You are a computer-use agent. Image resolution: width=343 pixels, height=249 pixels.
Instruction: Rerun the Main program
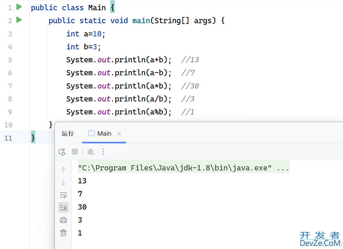[62, 152]
